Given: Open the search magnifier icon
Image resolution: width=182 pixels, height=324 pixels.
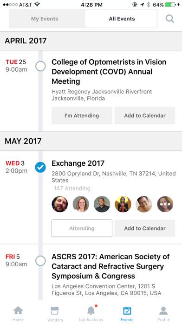Looking at the screenshot, I should pyautogui.click(x=170, y=19).
